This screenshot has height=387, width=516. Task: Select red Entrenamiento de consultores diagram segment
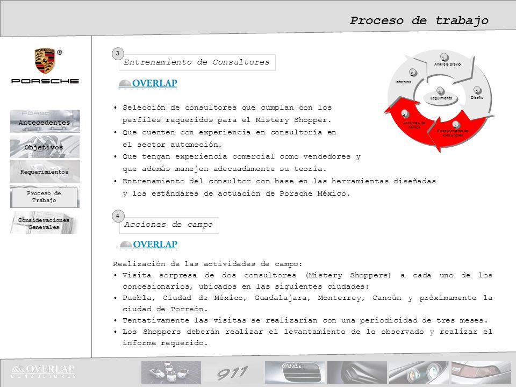(x=453, y=133)
